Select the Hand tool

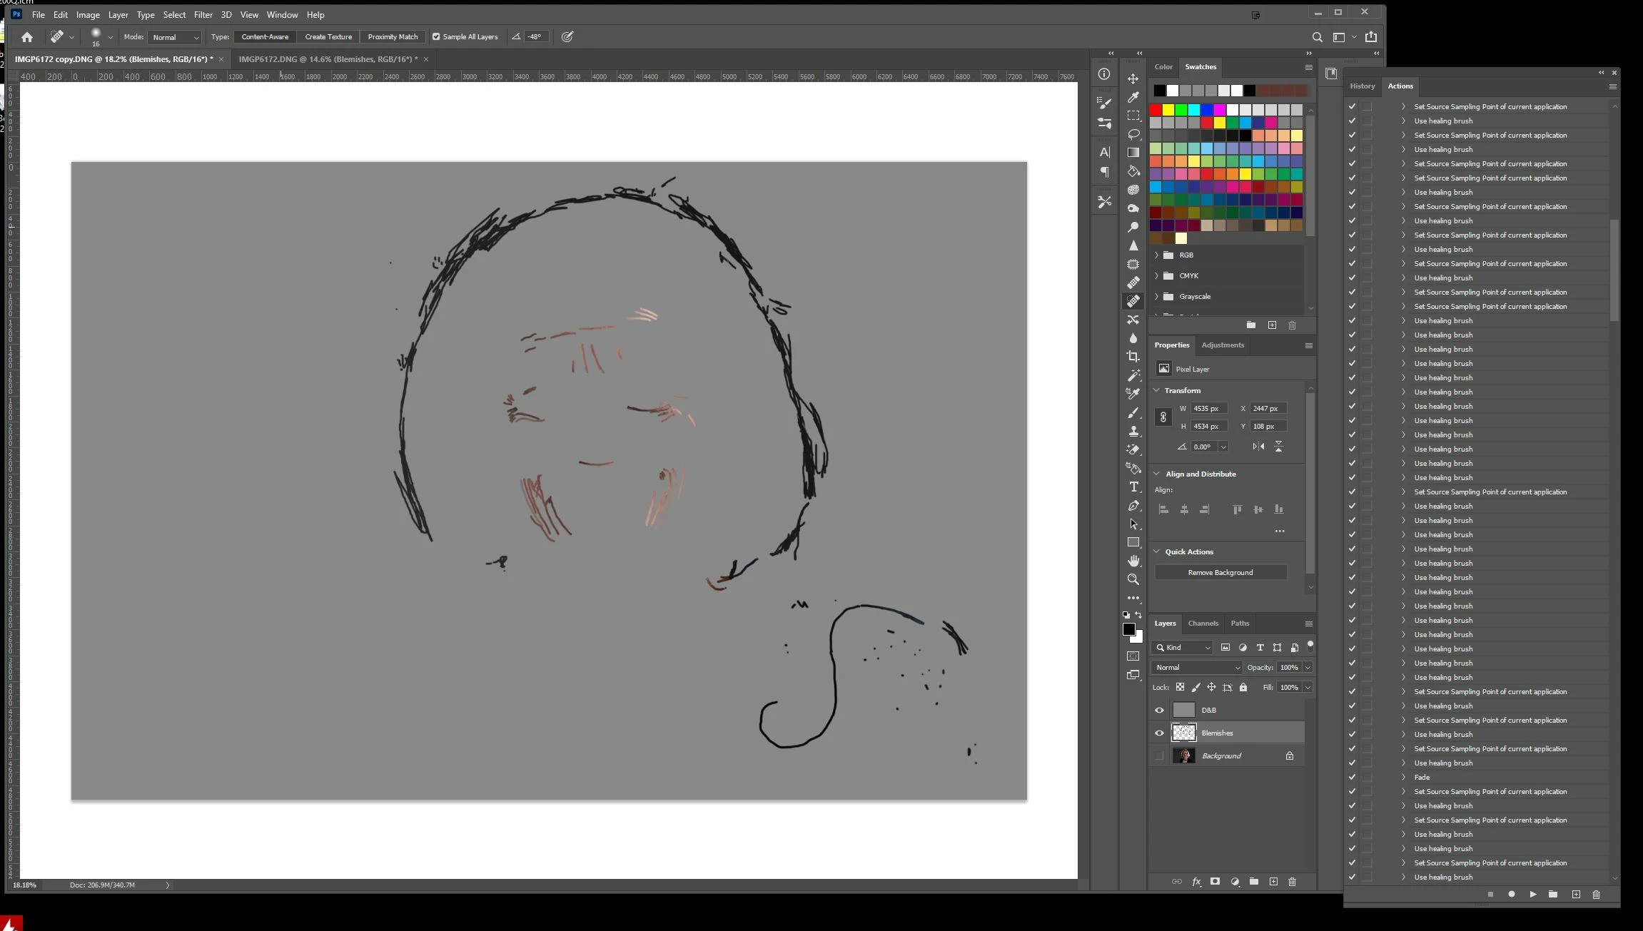(x=1133, y=561)
